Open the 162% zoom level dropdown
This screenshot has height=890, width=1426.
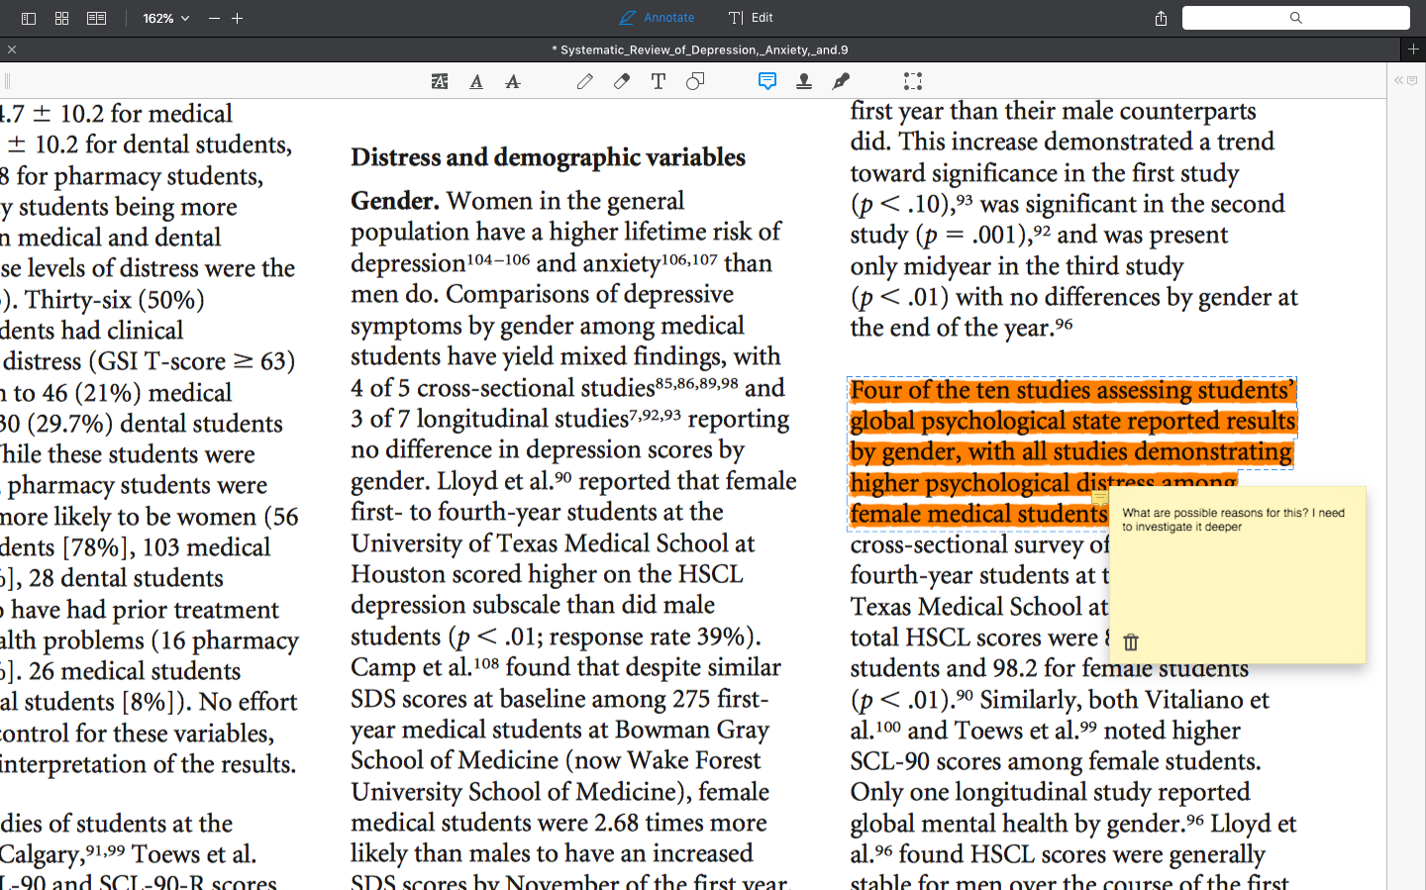166,18
